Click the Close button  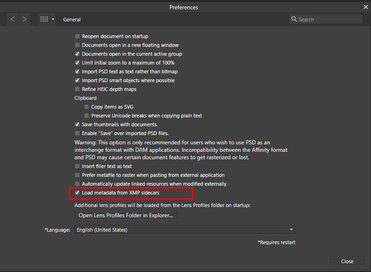tap(347, 261)
